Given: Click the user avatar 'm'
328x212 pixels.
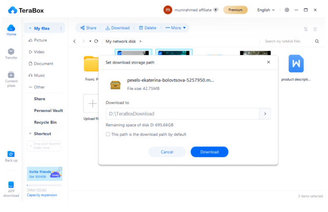Looking at the screenshot, I should click(168, 10).
